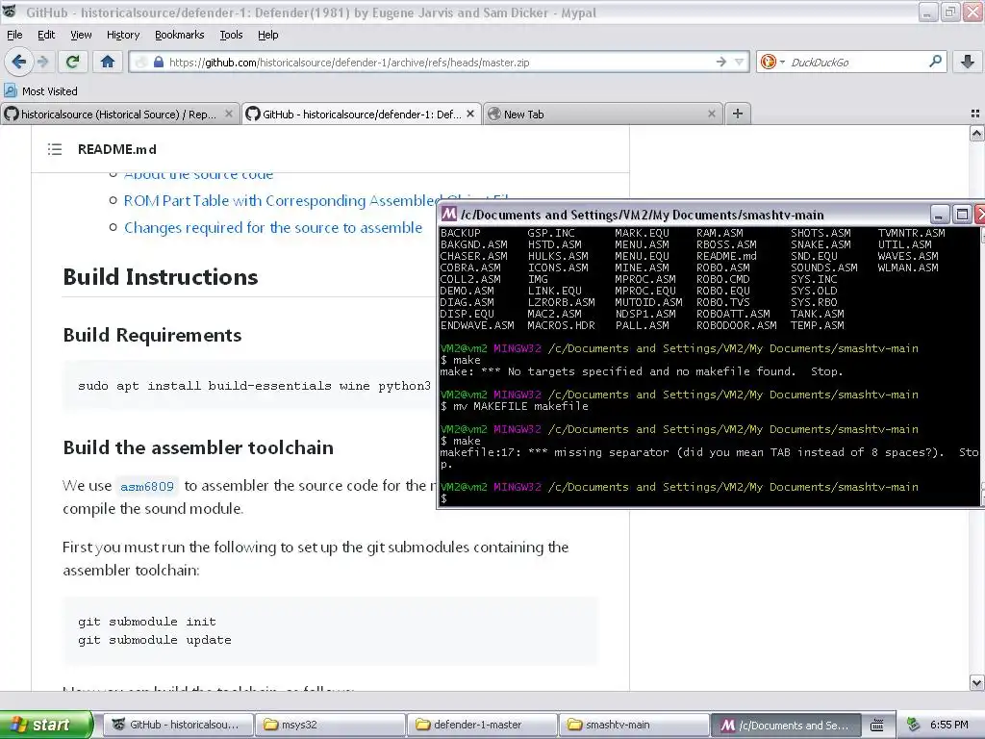Click the 6:55 PM clock
The width and height of the screenshot is (985, 739).
(x=949, y=725)
